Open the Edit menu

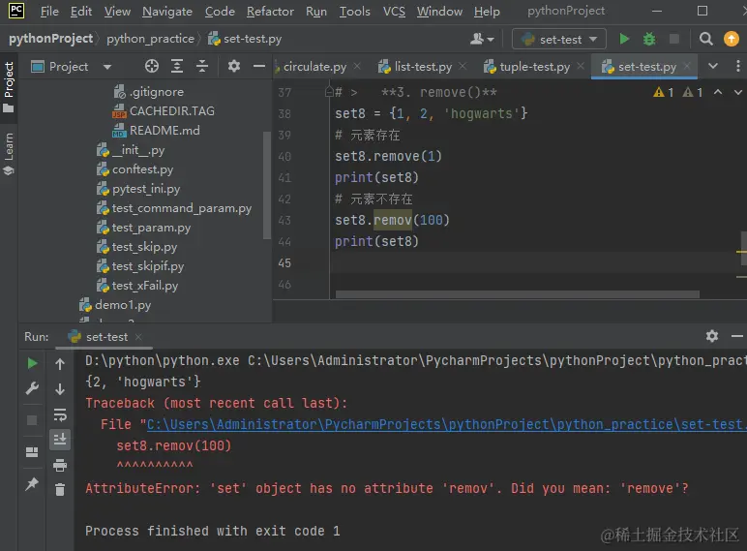pyautogui.click(x=81, y=12)
